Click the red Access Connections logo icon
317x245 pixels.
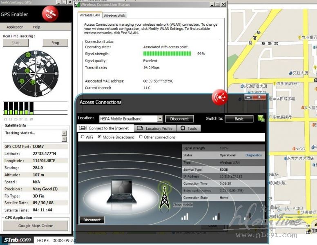(x=220, y=97)
